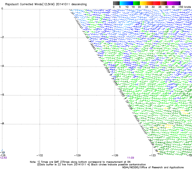Image resolution: width=192 pixels, height=169 pixels.
Task: Click the green 15-20 knots legend segment
Action: pos(136,3)
